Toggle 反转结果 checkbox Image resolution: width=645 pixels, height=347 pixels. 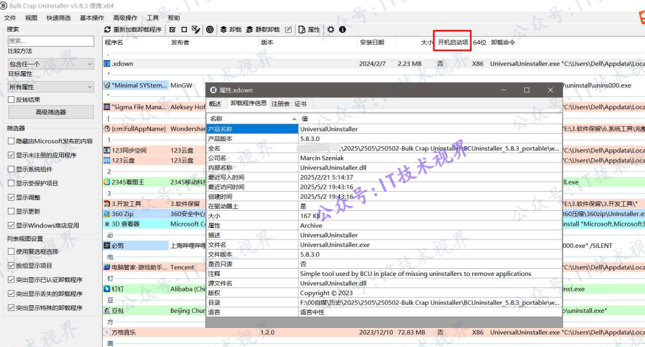(11, 100)
